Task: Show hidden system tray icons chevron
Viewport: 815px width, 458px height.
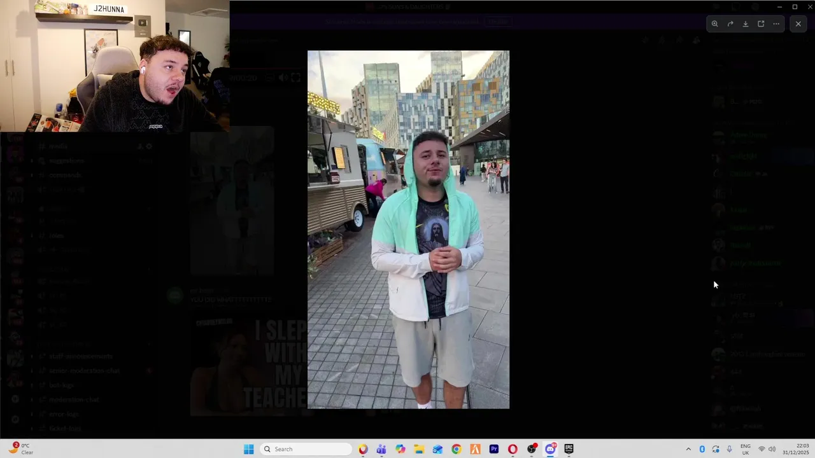Action: [688, 449]
